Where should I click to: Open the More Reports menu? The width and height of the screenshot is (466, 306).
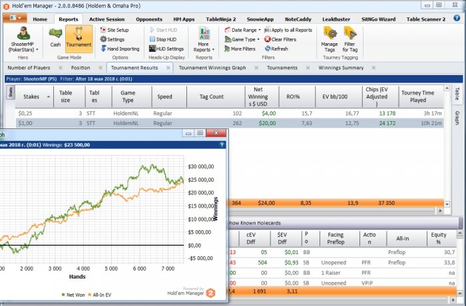point(204,39)
